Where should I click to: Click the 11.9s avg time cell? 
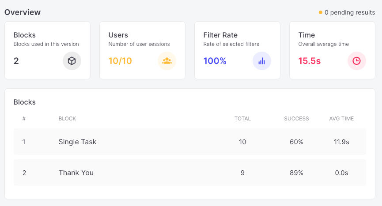click(341, 142)
